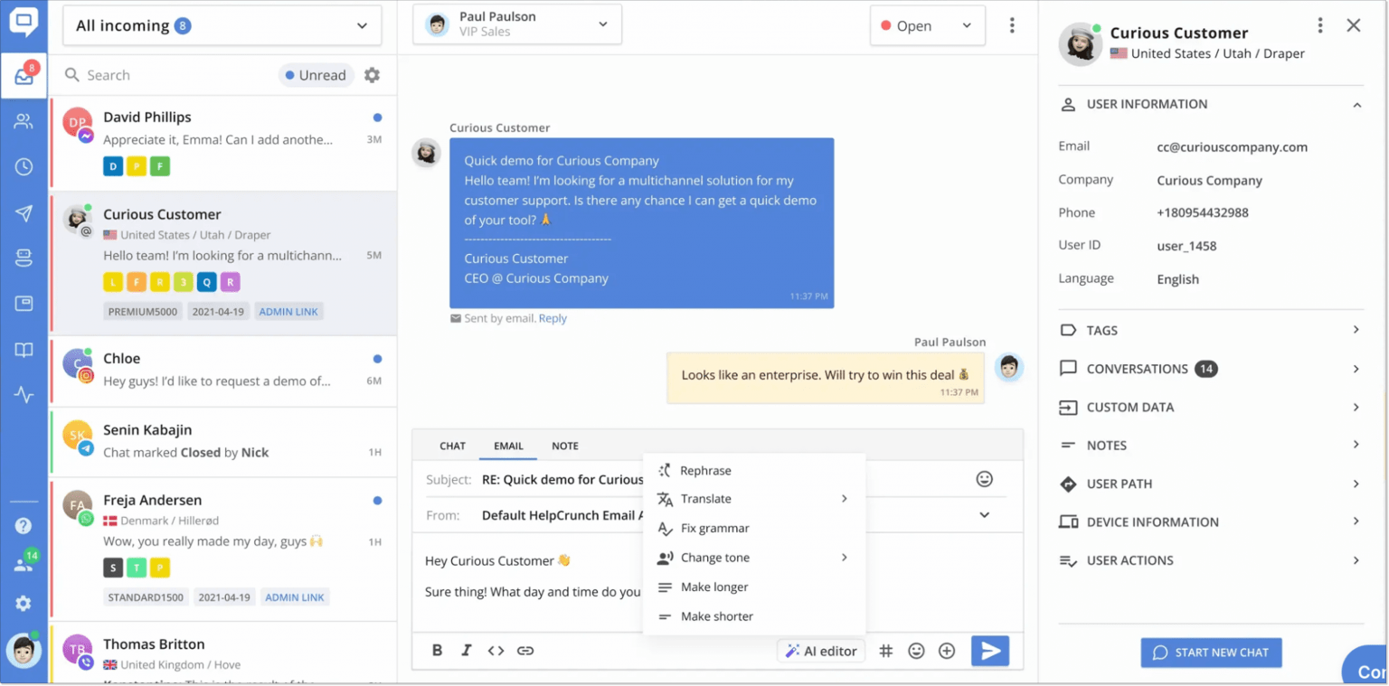Screen dimensions: 1389x686
Task: Open the Analytics section from the sidebar
Action: [24, 394]
